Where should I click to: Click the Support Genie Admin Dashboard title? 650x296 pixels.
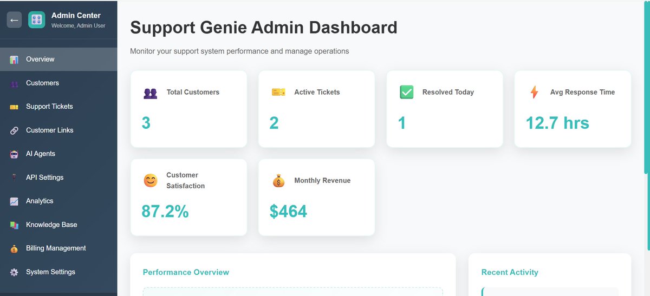pyautogui.click(x=264, y=27)
